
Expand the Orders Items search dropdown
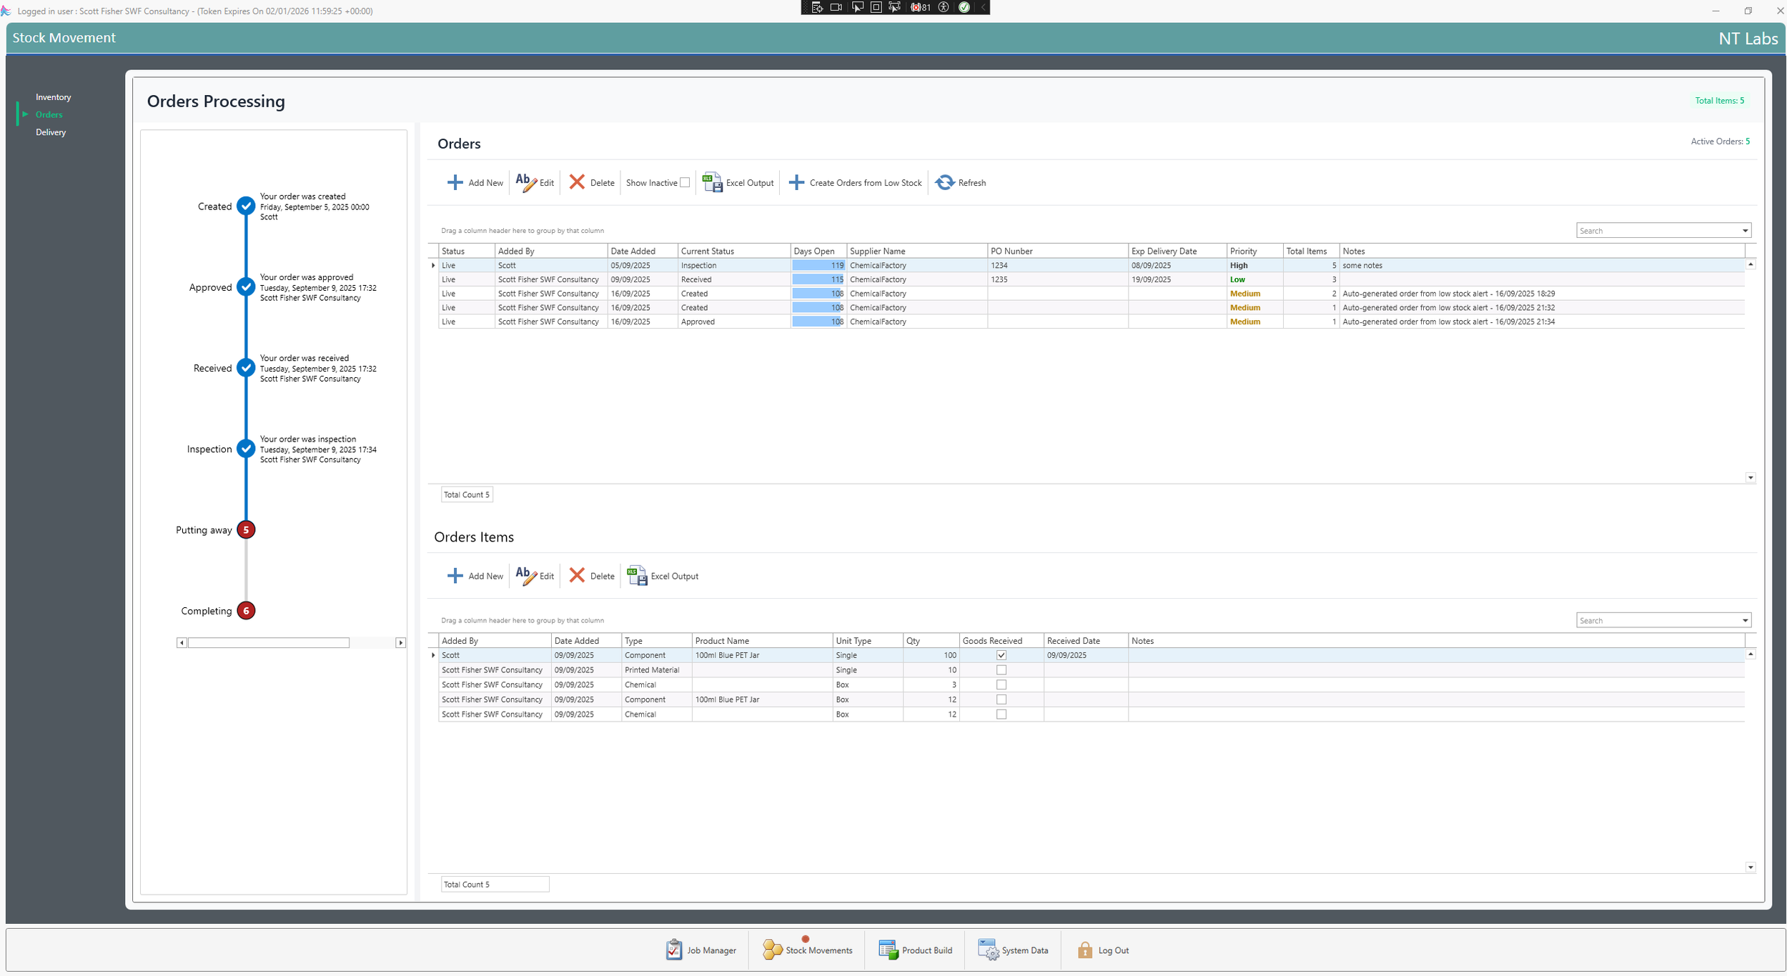tap(1744, 621)
